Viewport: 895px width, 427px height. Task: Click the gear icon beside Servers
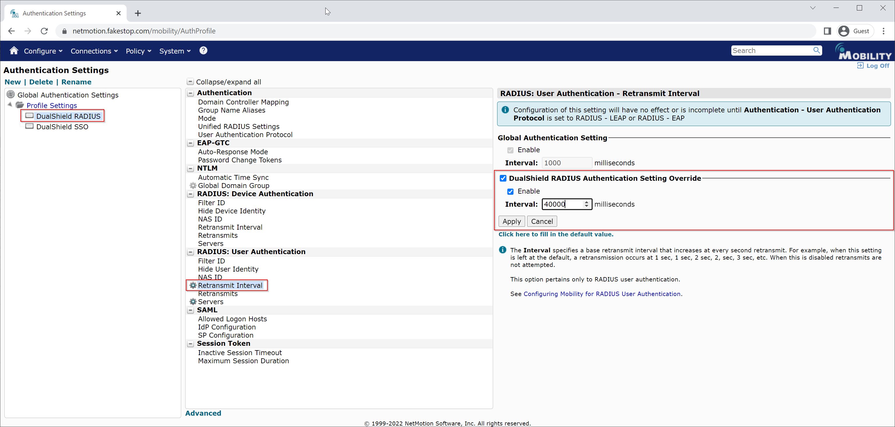(193, 302)
